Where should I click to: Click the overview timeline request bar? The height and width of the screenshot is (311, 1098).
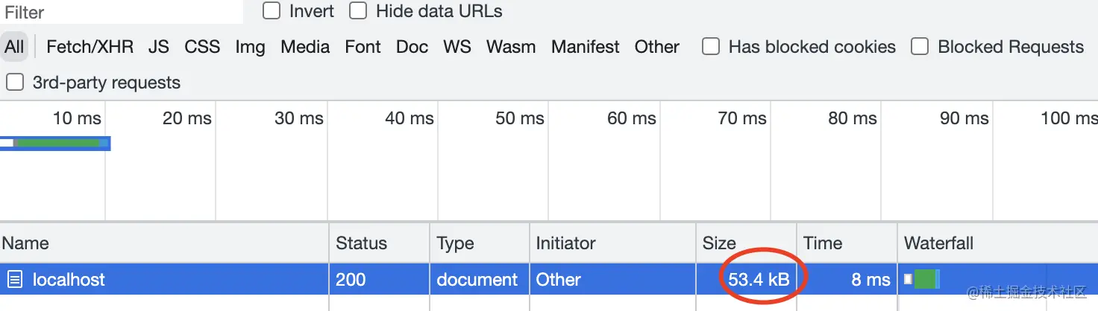tap(57, 143)
